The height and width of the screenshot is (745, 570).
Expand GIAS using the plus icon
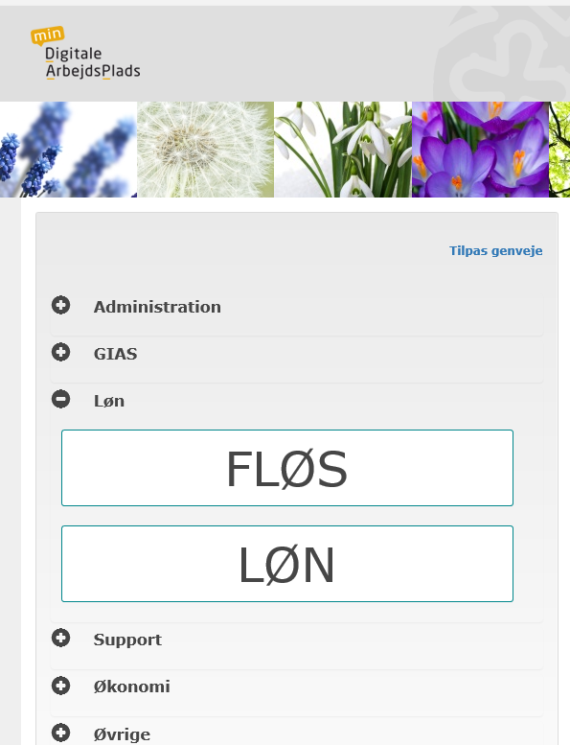tap(60, 352)
